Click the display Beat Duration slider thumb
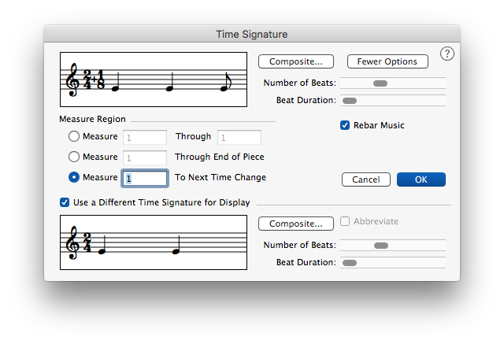This screenshot has height=344, width=504. click(x=350, y=263)
